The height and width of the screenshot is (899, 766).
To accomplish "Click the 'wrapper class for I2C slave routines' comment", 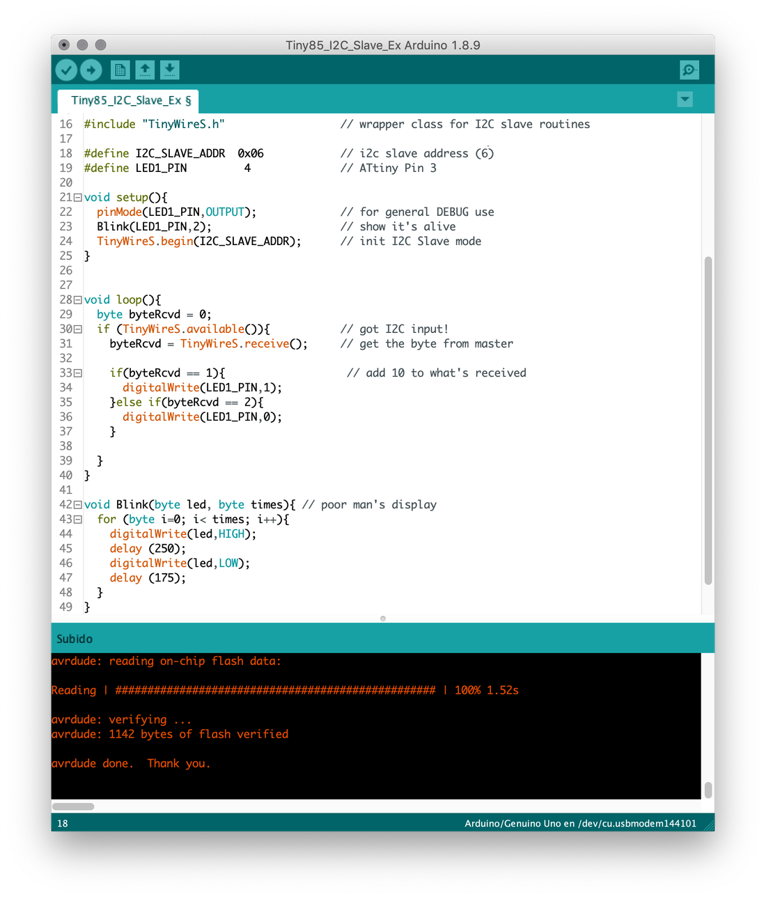I will [465, 124].
